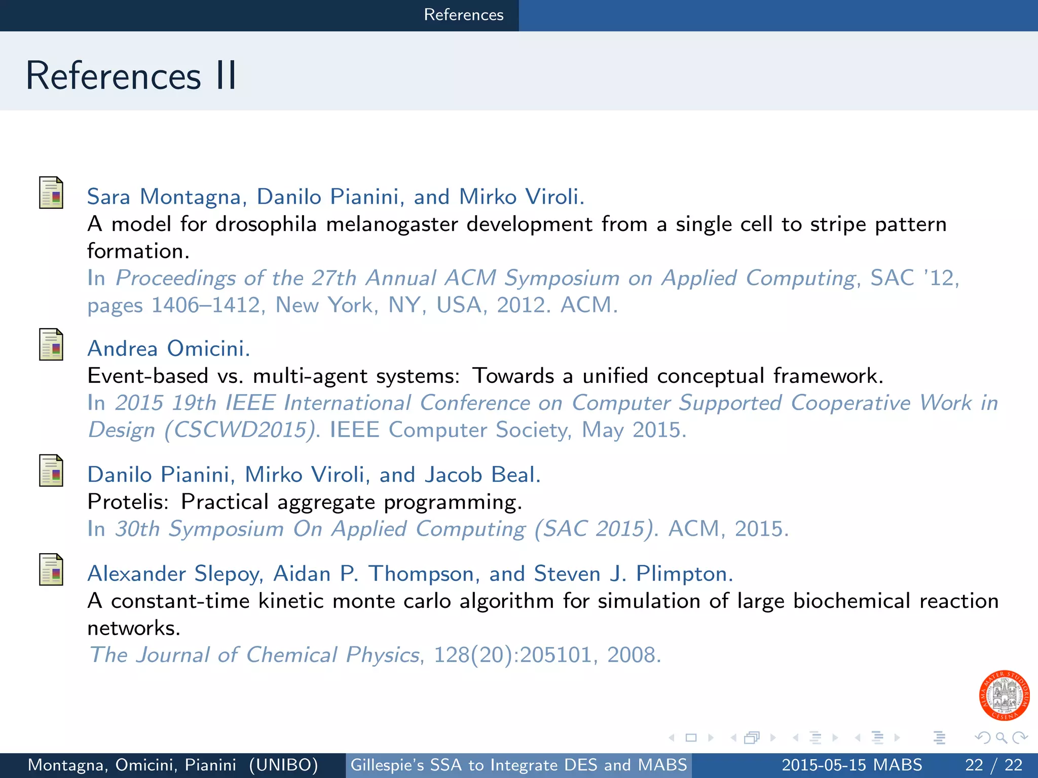The image size is (1038, 778).
Task: Click the go-back curved arrow icon
Action: [x=982, y=738]
